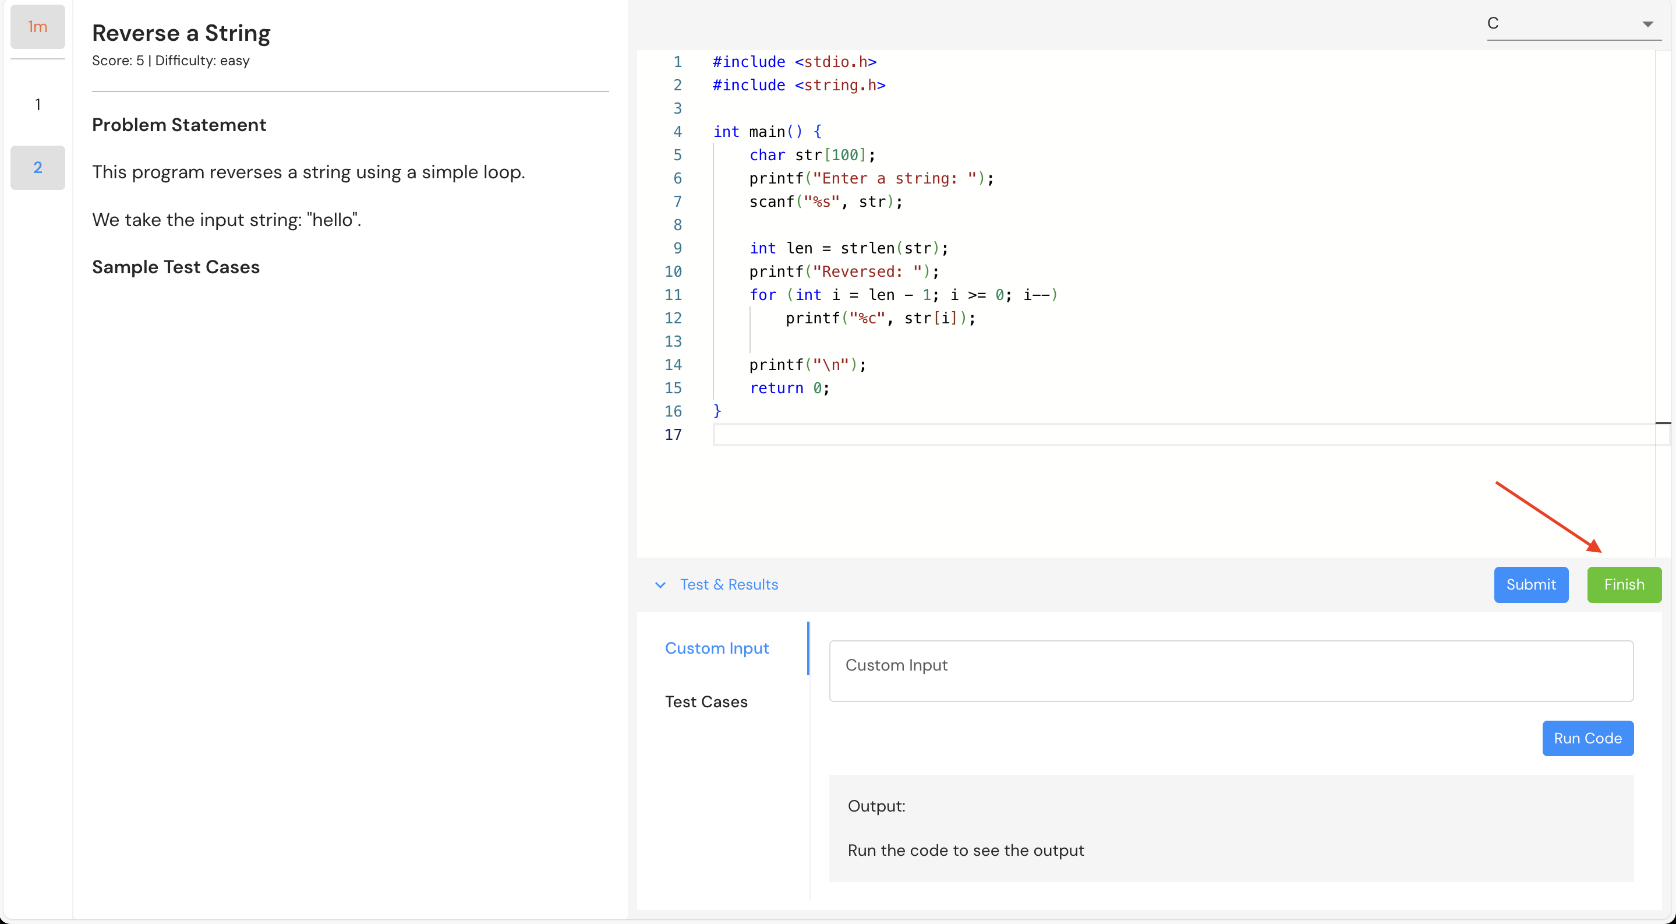Screen dimensions: 1676x924
Task: Switch to the Custom Input tab
Action: tap(716, 648)
